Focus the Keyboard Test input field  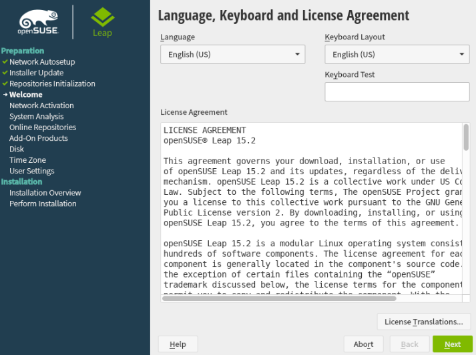click(x=397, y=91)
